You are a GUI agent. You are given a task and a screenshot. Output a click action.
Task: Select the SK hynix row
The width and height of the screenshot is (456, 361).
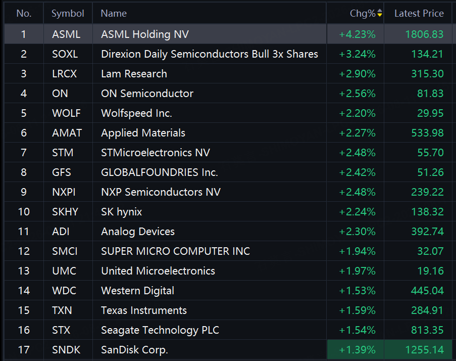[x=228, y=212]
